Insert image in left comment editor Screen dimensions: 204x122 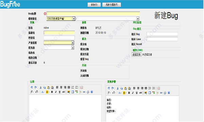(x=69, y=92)
